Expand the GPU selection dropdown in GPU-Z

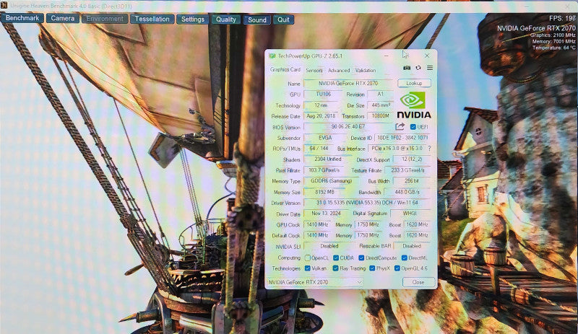[315, 282]
